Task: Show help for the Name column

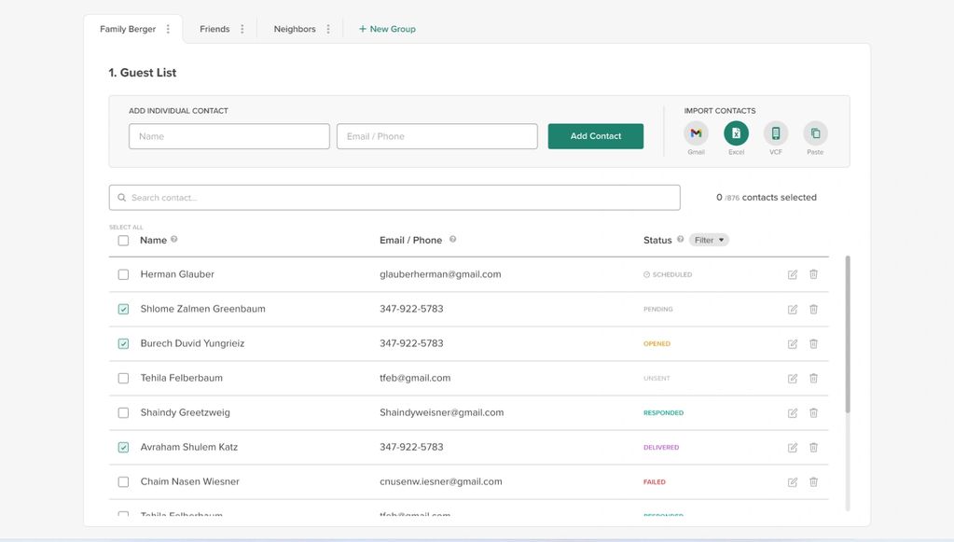Action: [174, 240]
